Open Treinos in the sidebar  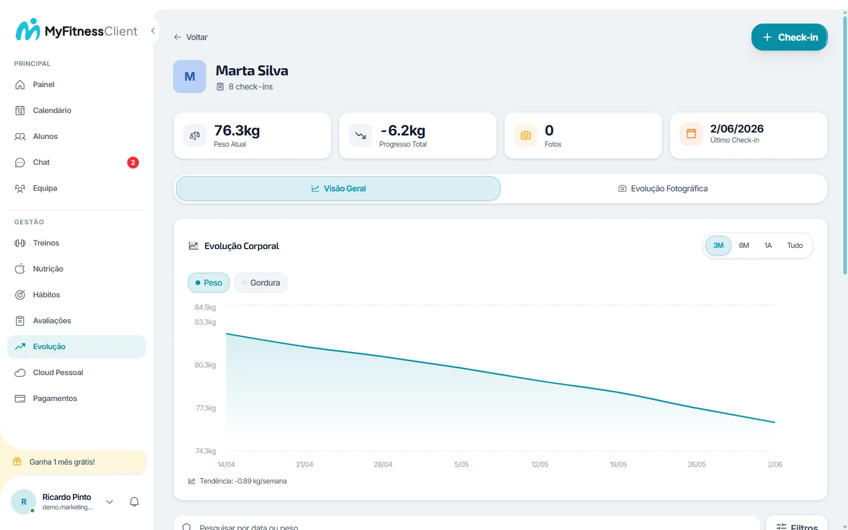coord(77,243)
